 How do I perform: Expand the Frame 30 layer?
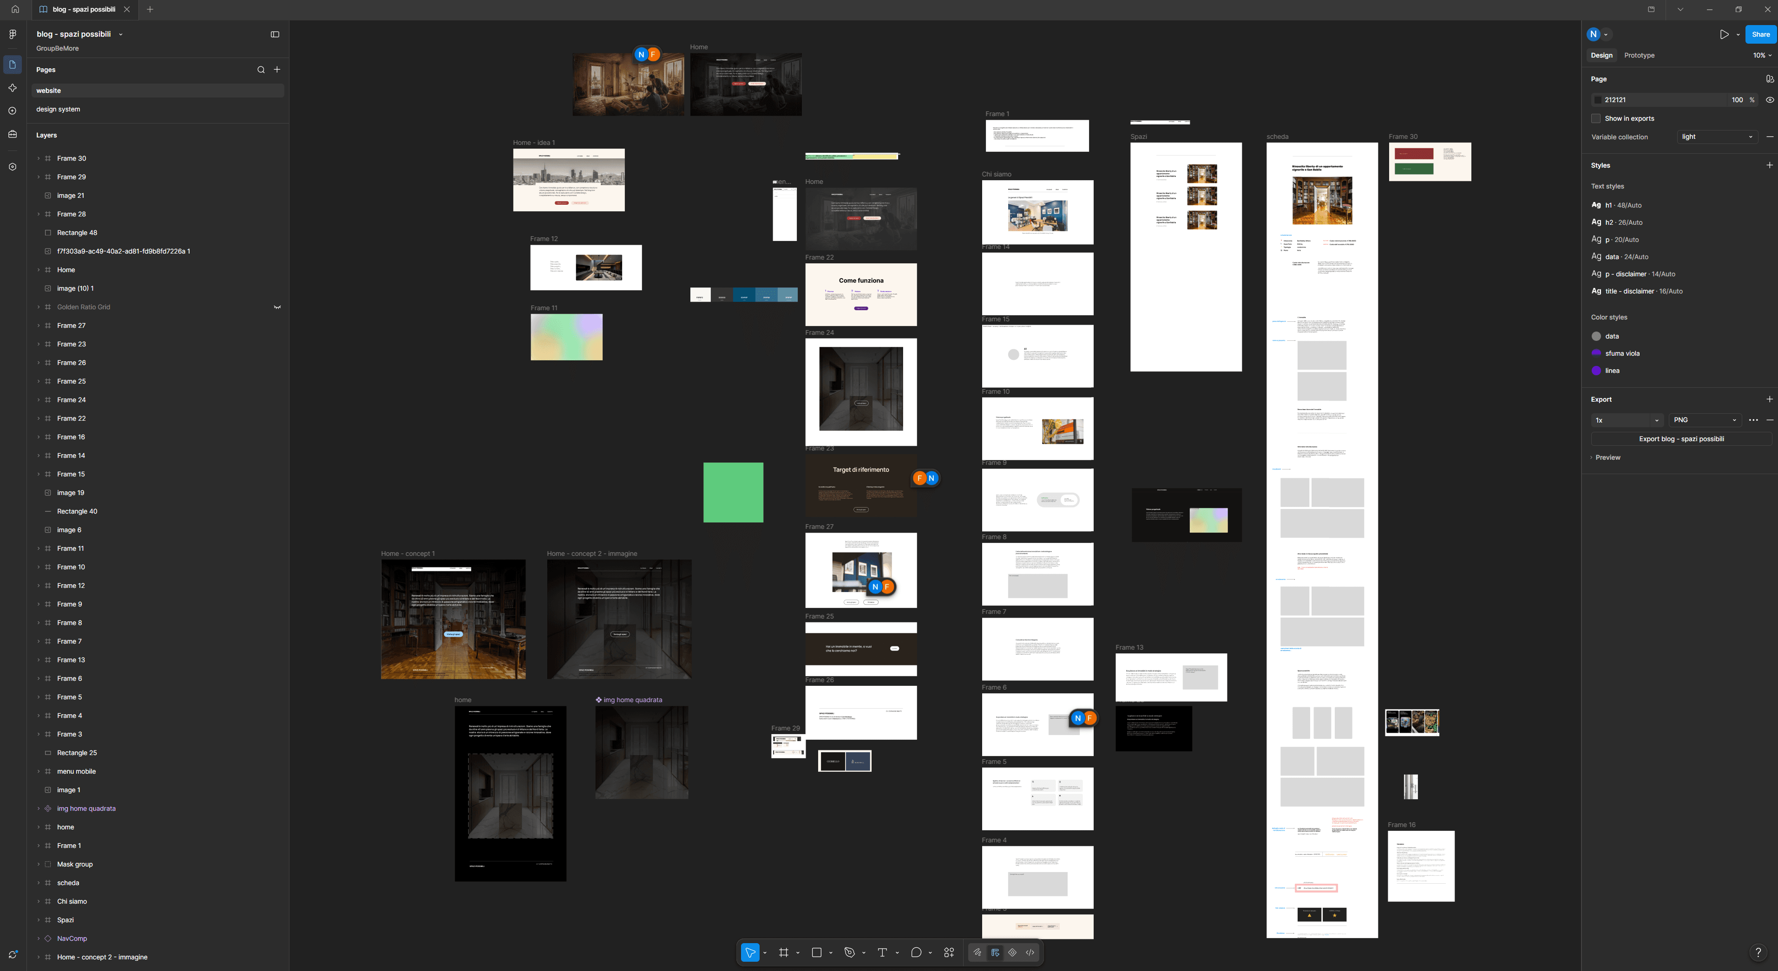39,159
